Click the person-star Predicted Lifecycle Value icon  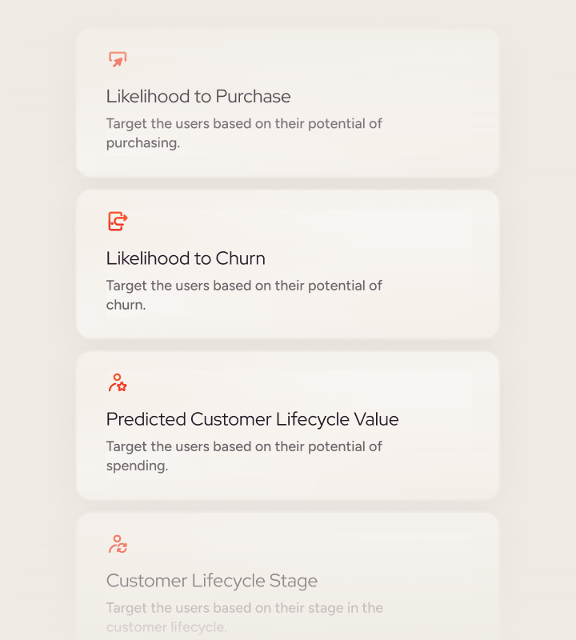[x=118, y=382]
